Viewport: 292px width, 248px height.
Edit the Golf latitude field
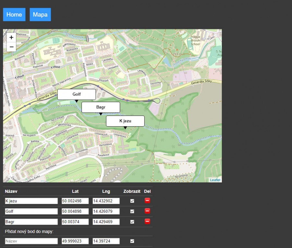point(75,211)
